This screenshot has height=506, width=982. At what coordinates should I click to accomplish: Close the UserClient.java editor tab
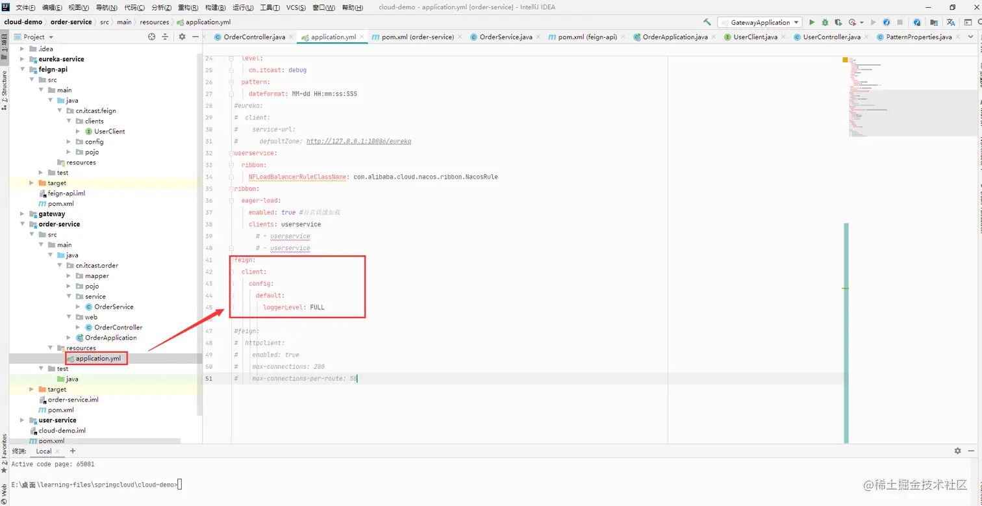pos(783,37)
